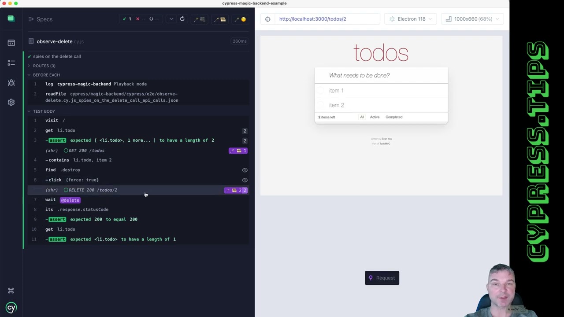Viewport: 564px width, 317px height.
Task: Click the hidden-element eye icon on click row
Action: click(245, 180)
